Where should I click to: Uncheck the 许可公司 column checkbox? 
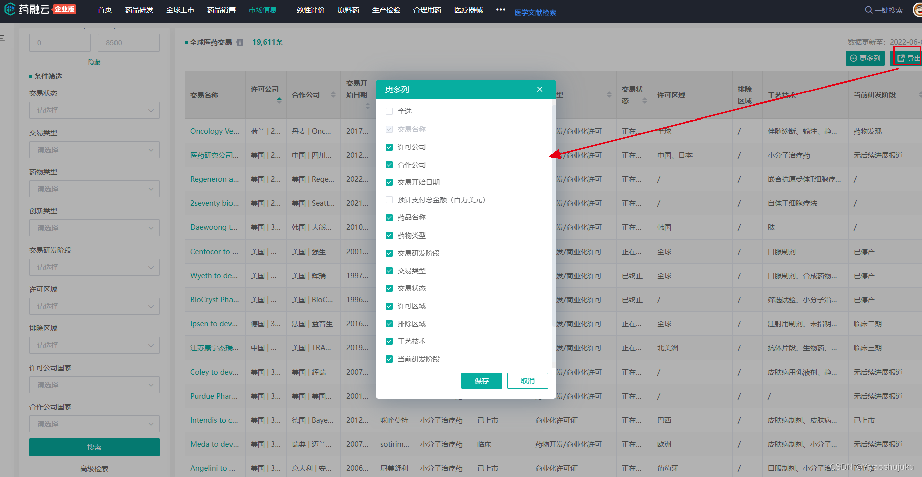point(389,147)
